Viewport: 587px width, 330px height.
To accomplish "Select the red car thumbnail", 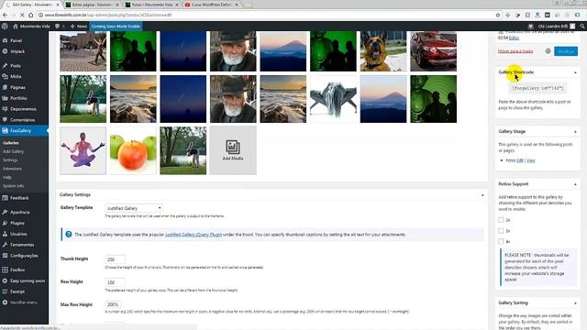I will pyautogui.click(x=433, y=51).
